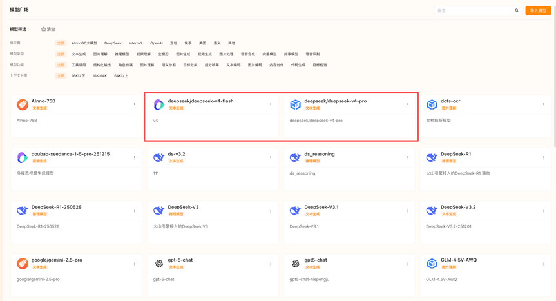Click the dots-ocr cube logo icon

(x=432, y=104)
